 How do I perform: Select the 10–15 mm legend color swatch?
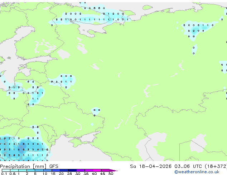tap(48, 170)
